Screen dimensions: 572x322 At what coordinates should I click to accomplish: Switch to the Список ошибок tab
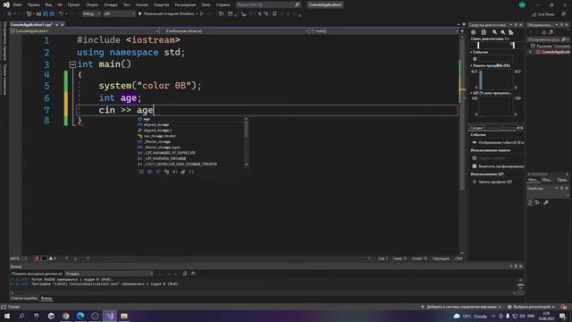pyautogui.click(x=24, y=298)
